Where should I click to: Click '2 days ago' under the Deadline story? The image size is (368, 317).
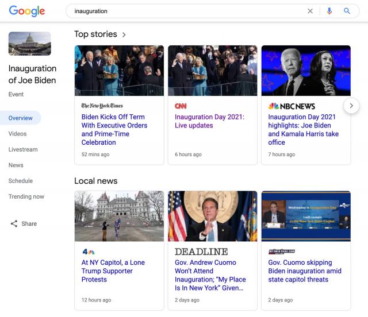pos(187,300)
